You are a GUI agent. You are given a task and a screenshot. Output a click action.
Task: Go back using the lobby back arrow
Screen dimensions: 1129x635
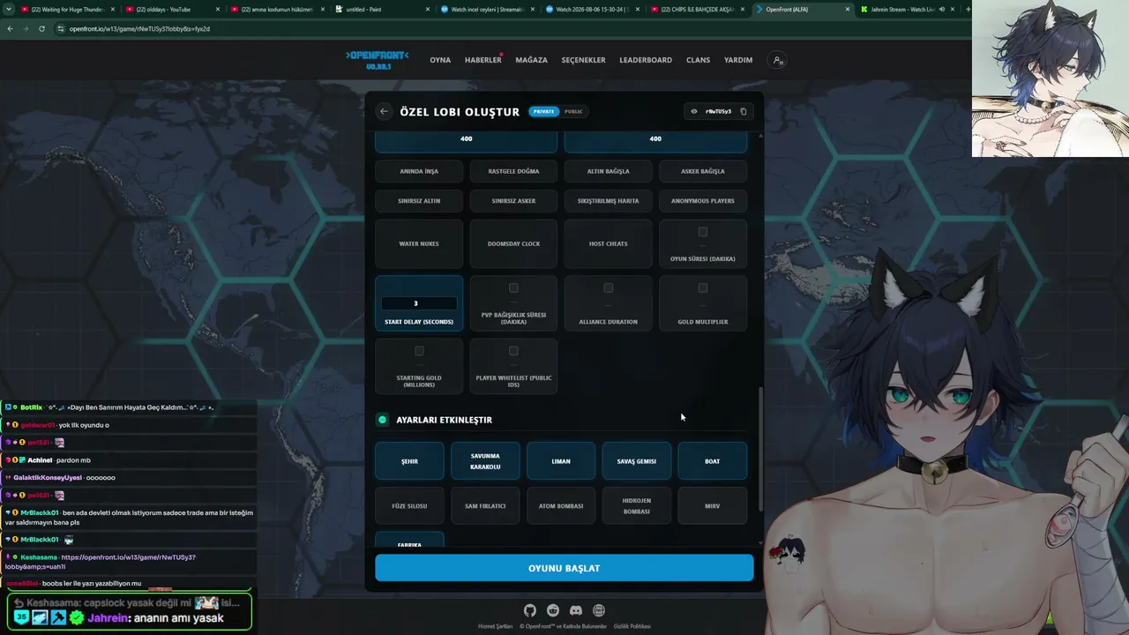(x=384, y=111)
